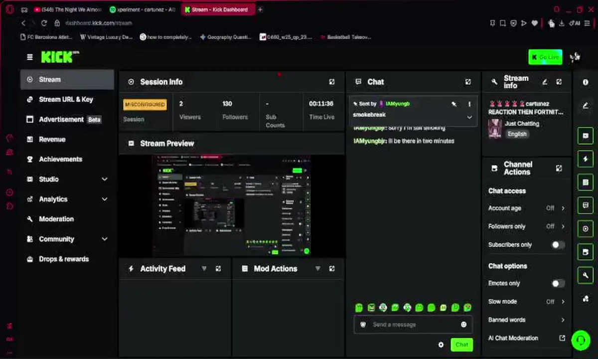This screenshot has width=598, height=359.
Task: Switch to The Night We Almost YouTube tab
Action: (x=68, y=9)
